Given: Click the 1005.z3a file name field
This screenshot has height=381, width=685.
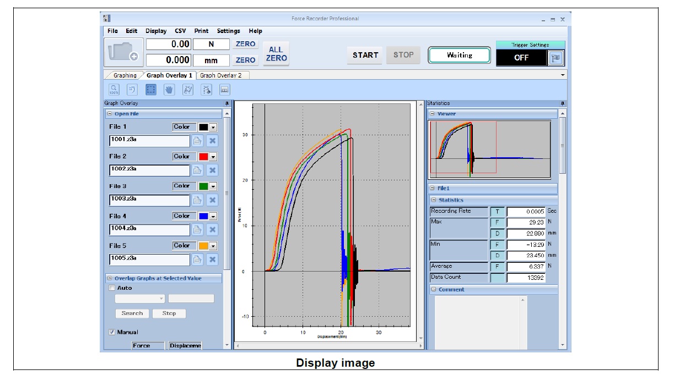Looking at the screenshot, I should [x=149, y=259].
